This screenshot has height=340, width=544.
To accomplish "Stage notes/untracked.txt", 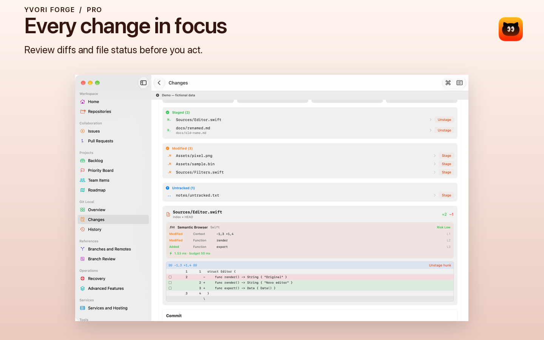I will (x=447, y=195).
